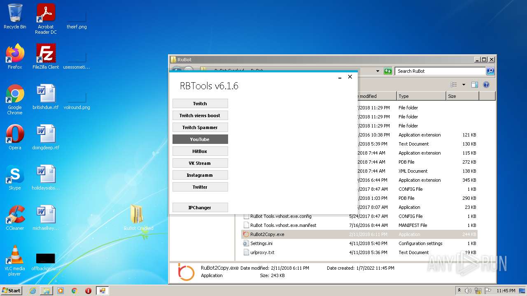Open the Instagramm tool
The width and height of the screenshot is (527, 296).
(x=200, y=175)
